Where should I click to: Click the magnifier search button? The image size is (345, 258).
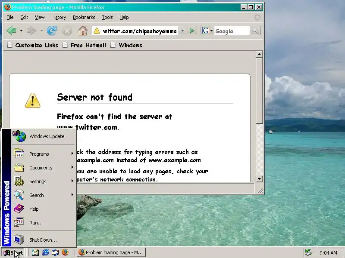pyautogui.click(x=255, y=31)
